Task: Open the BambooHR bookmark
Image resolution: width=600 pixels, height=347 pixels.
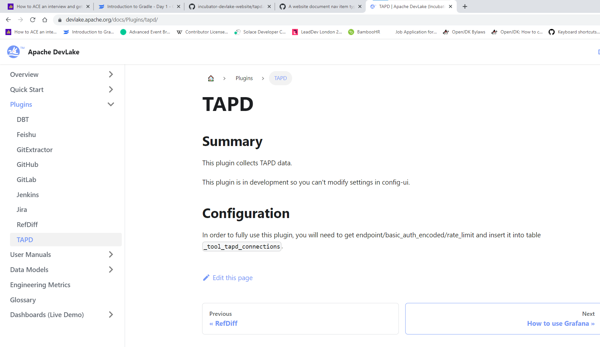Action: pos(364,32)
